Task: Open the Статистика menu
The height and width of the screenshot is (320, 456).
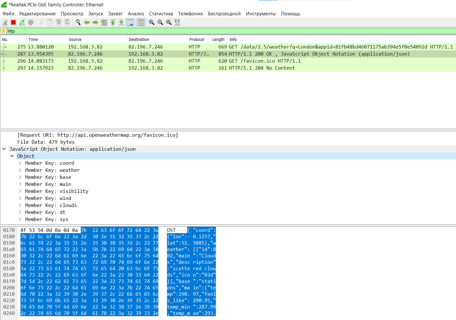Action: [161, 14]
